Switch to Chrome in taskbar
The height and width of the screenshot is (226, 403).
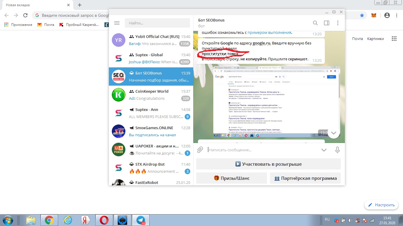pyautogui.click(x=49, y=220)
